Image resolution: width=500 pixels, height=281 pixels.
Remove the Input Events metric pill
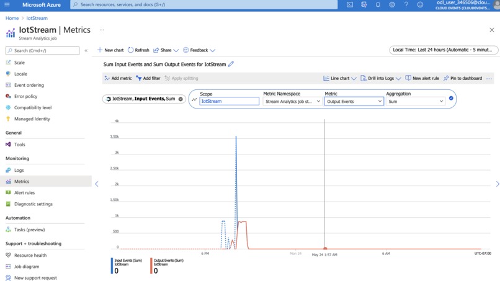pyautogui.click(x=181, y=99)
